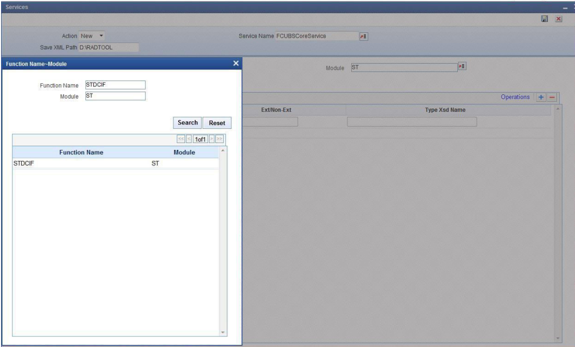Viewport: 575px width, 347px height.
Task: Minimize the Services window
Action: pyautogui.click(x=565, y=8)
